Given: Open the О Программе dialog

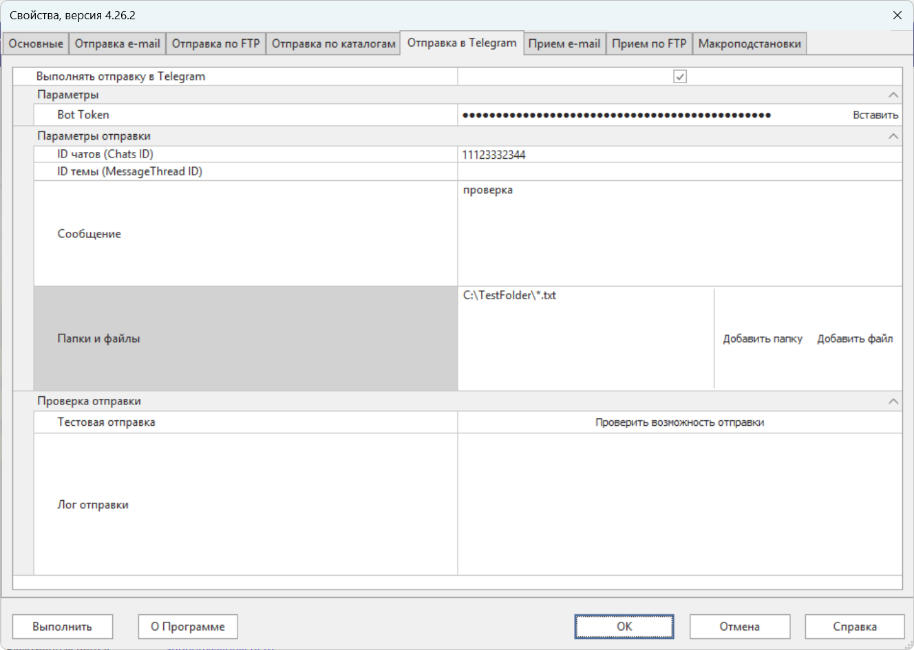Looking at the screenshot, I should 188,627.
